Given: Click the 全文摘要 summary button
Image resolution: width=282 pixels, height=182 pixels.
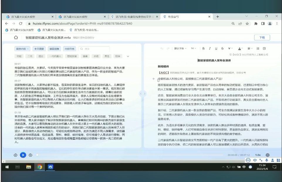Looking at the screenshot, I should click(40, 48).
